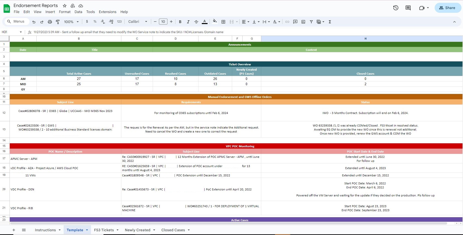Image resolution: width=463 pixels, height=235 pixels.
Task: Format as currency with dollar icon
Action: (87, 22)
